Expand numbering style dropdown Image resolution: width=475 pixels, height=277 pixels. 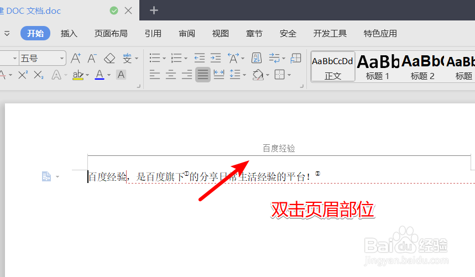coord(186,58)
